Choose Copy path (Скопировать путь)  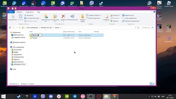tap(32, 18)
